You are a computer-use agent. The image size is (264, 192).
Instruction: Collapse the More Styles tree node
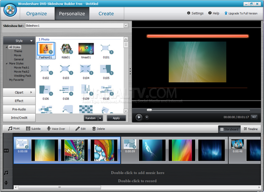[x=6, y=63]
